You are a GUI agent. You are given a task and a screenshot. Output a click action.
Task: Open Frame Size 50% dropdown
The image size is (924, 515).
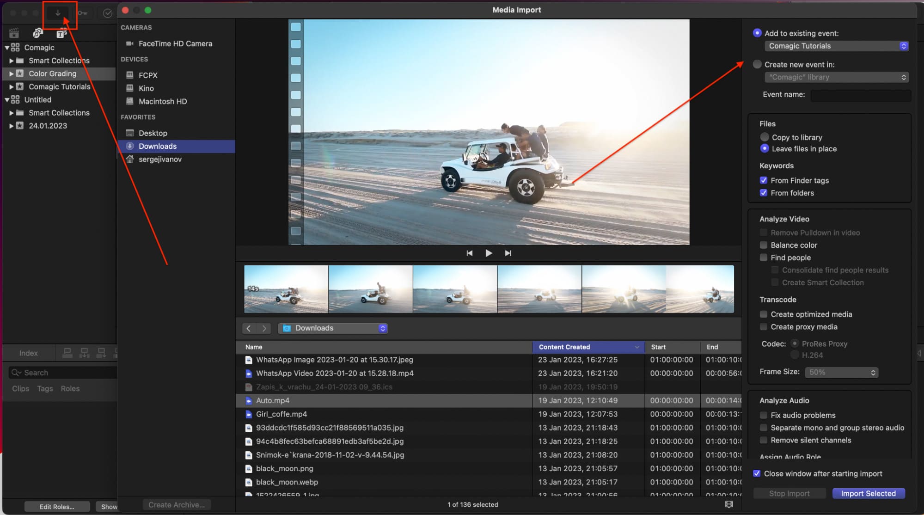coord(841,372)
